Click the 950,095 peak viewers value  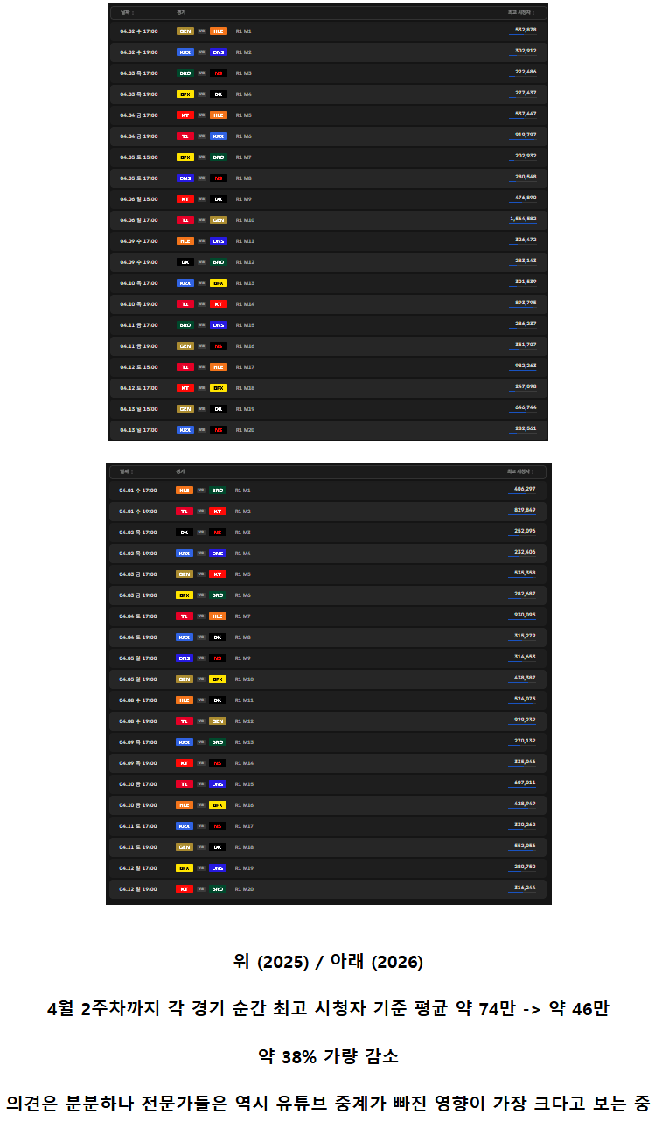point(525,616)
